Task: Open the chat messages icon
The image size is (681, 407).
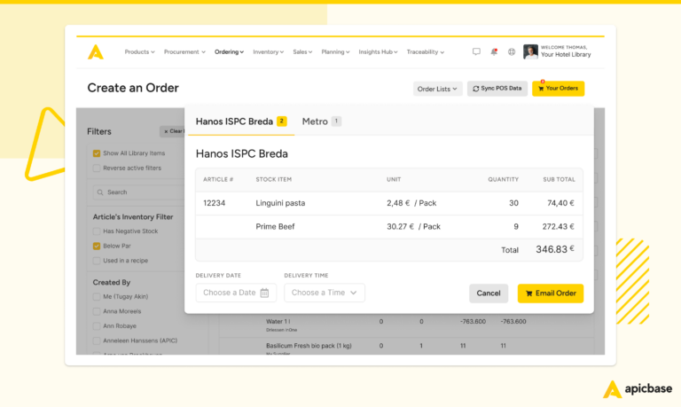Action: point(476,52)
